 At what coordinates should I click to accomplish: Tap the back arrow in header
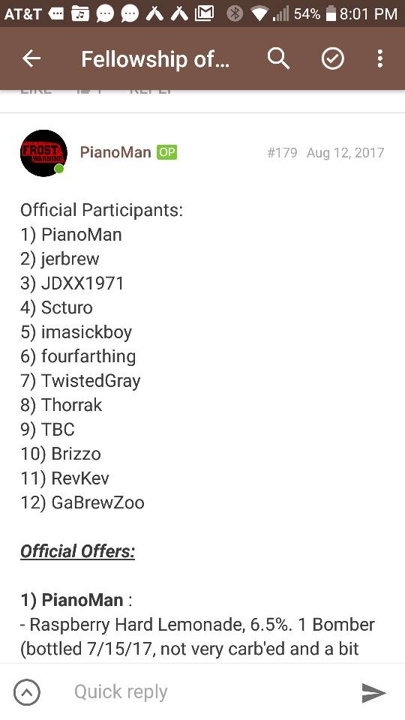(x=31, y=58)
